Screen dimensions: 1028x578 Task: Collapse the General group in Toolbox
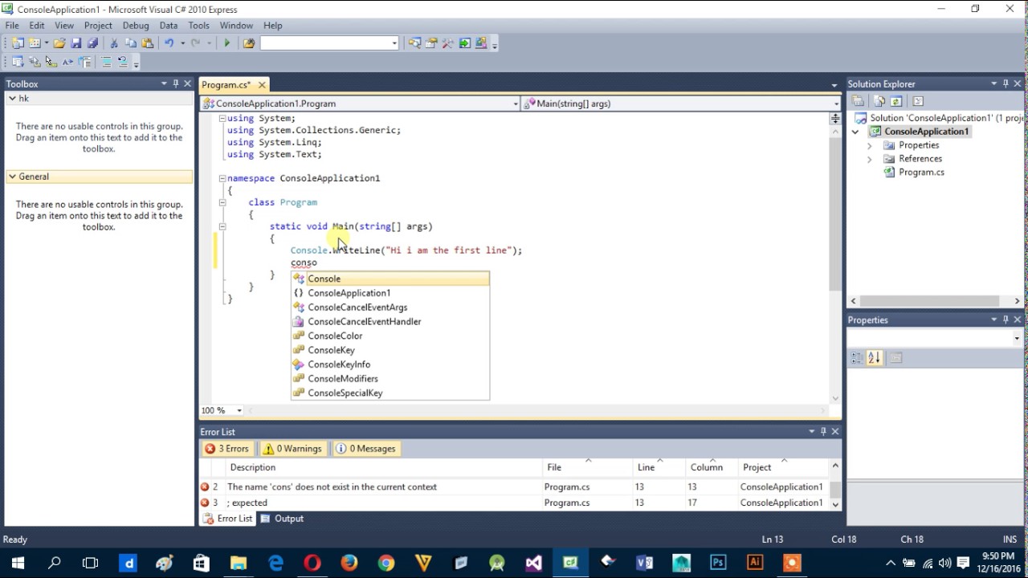point(12,177)
